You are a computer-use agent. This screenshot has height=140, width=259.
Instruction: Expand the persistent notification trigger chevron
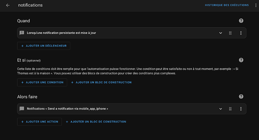click(x=220, y=33)
